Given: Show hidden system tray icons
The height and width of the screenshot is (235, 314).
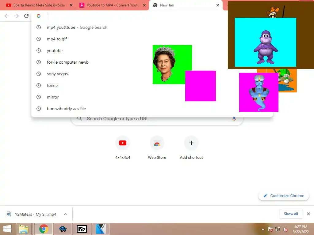Looking at the screenshot, I should click(263, 229).
